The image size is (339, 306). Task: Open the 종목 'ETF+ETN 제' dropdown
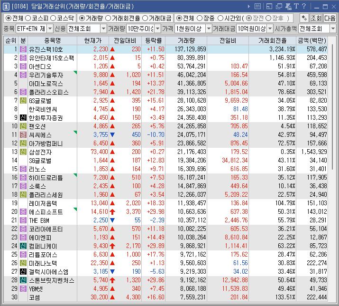click(50, 29)
